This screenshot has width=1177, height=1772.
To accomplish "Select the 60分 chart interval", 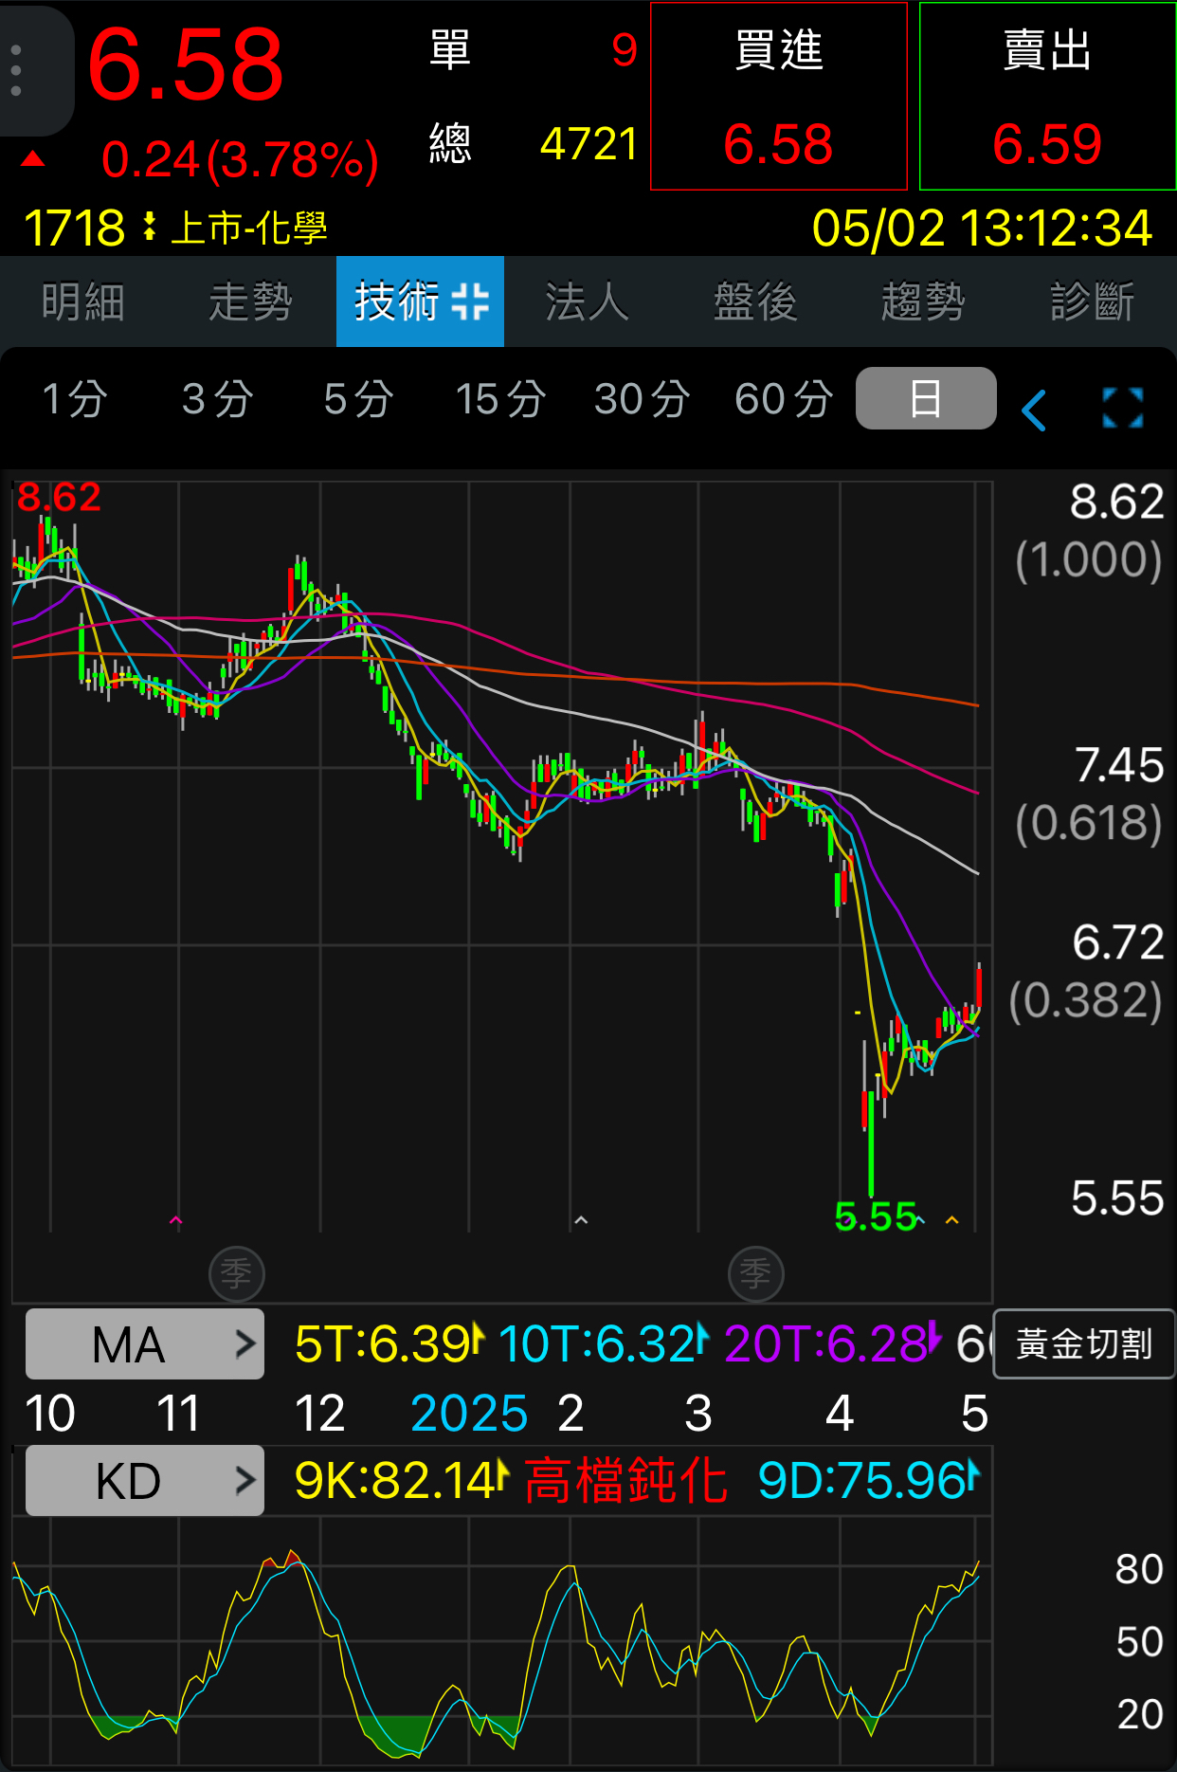I will click(x=784, y=399).
